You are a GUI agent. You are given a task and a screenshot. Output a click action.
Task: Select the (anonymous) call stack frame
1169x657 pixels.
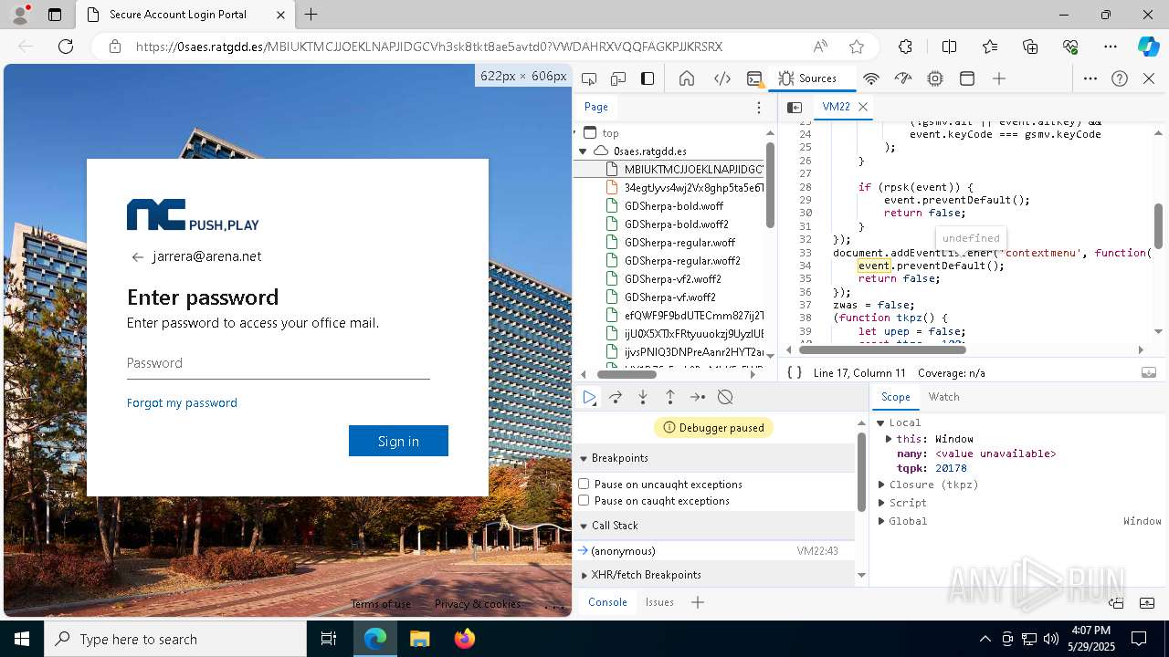(714, 551)
